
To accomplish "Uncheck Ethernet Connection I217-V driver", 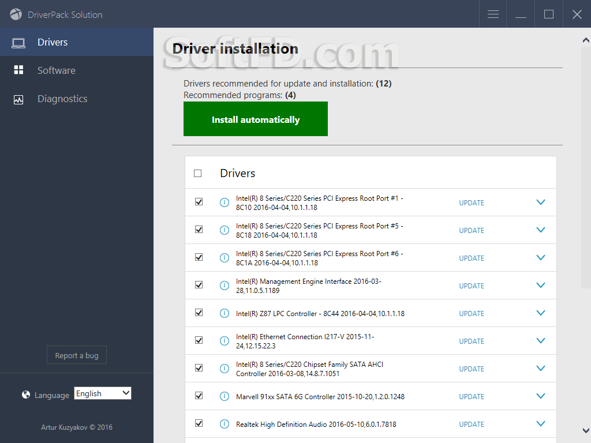I will 199,340.
